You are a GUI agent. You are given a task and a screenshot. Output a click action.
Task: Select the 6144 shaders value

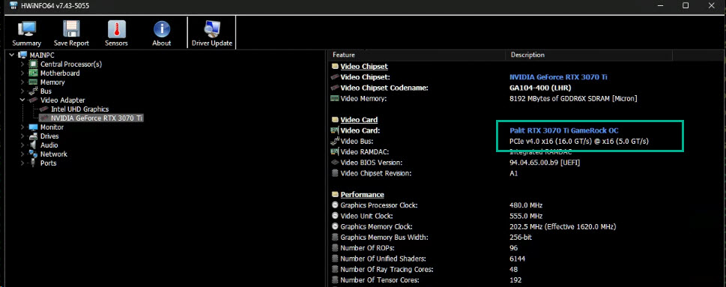[x=517, y=259]
